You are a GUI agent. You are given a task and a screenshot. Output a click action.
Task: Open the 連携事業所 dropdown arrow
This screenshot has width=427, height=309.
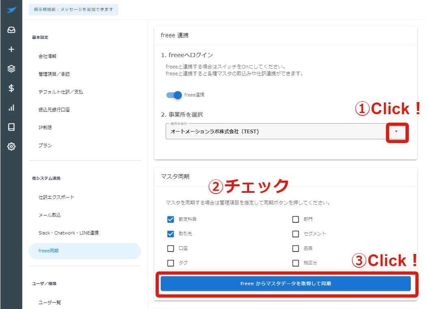[x=396, y=132]
